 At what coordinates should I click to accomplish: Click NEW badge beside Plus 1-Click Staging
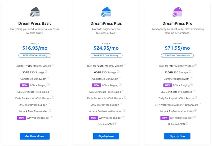click(96, 85)
